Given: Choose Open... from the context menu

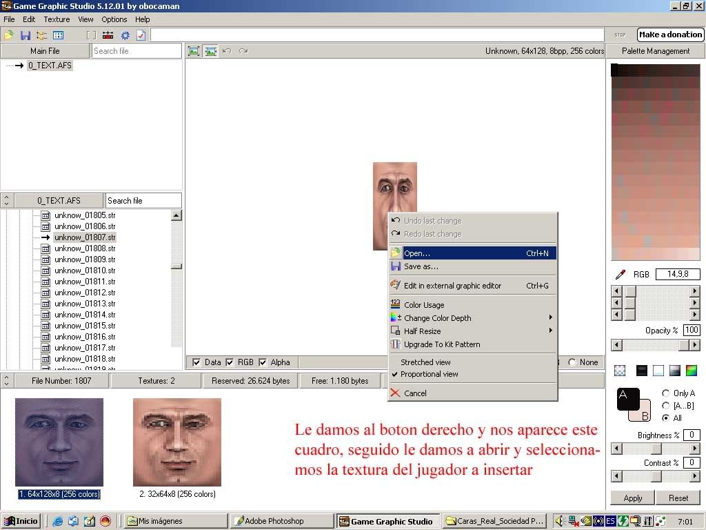Looking at the screenshot, I should (x=473, y=253).
